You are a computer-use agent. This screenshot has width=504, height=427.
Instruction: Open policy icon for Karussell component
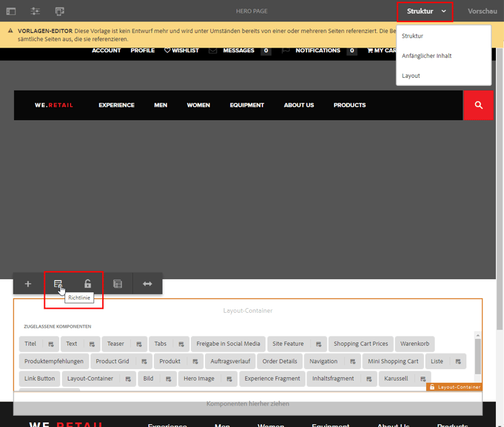click(423, 379)
